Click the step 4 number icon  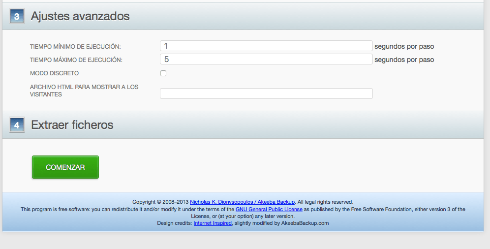click(x=17, y=125)
